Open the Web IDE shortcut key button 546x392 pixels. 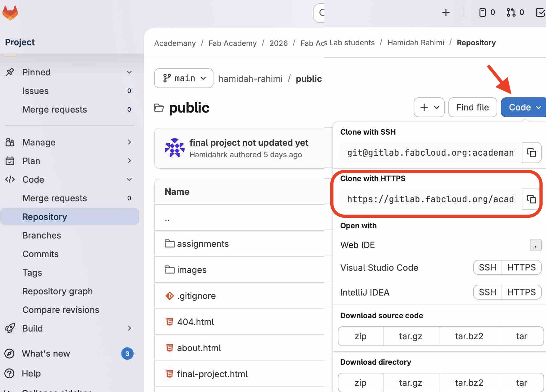(535, 245)
